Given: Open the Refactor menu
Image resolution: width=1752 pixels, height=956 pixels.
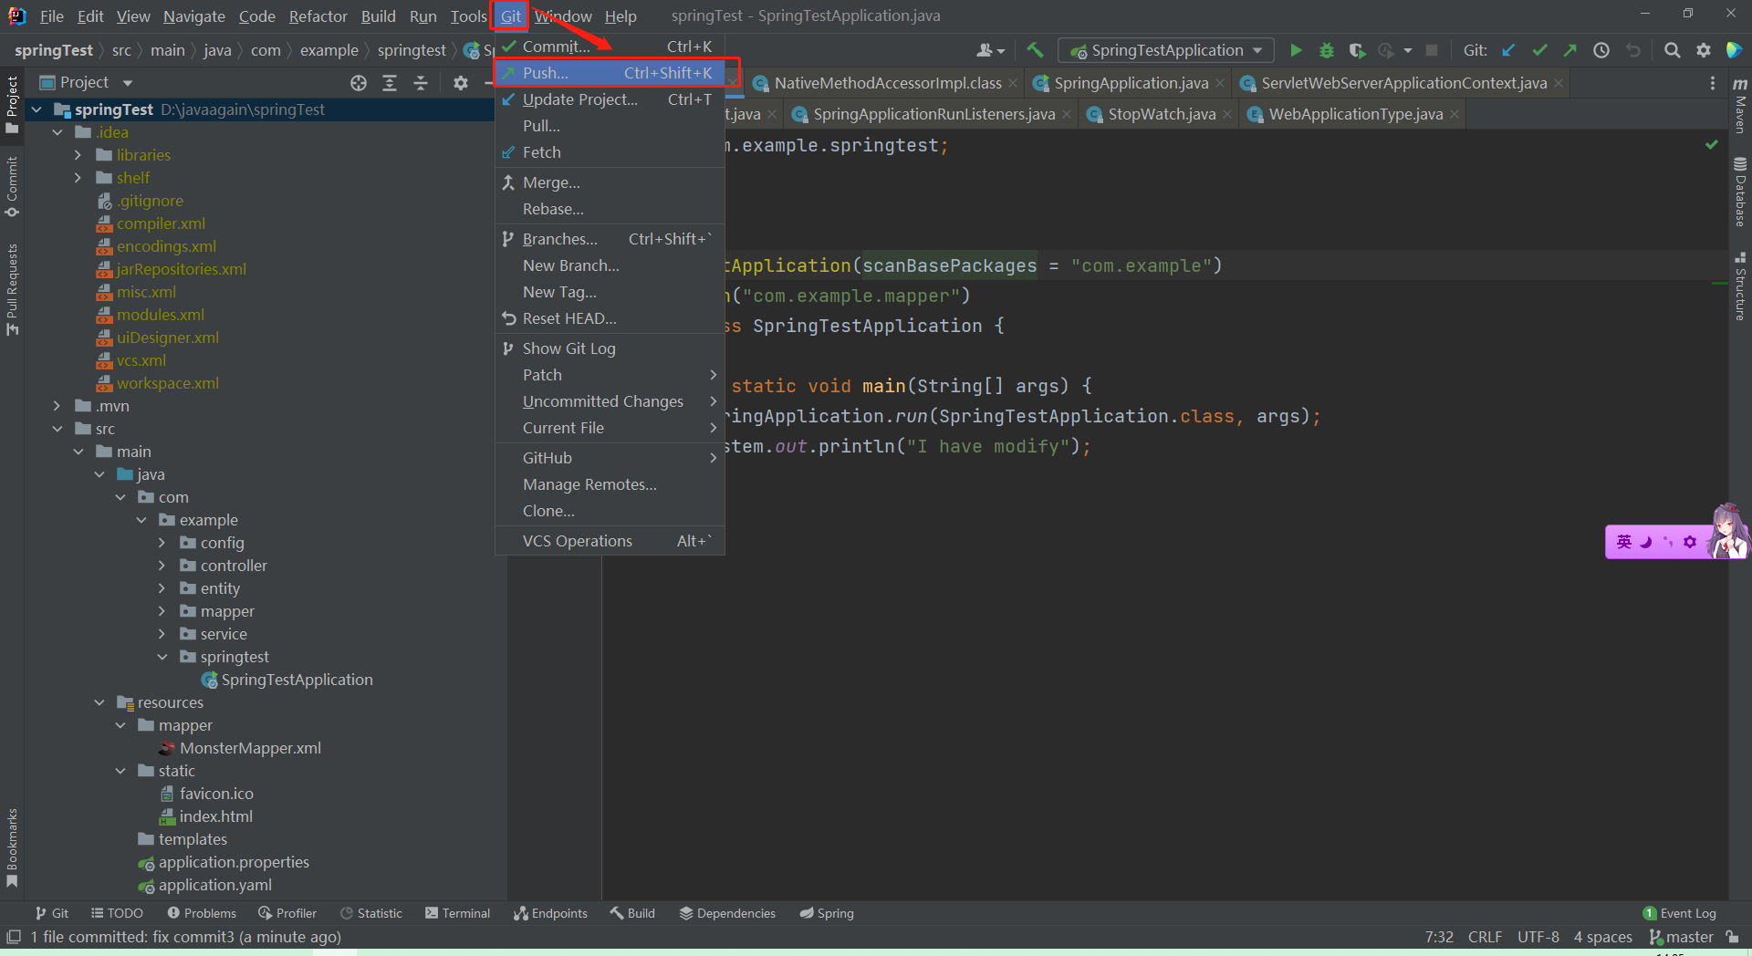Looking at the screenshot, I should point(318,16).
